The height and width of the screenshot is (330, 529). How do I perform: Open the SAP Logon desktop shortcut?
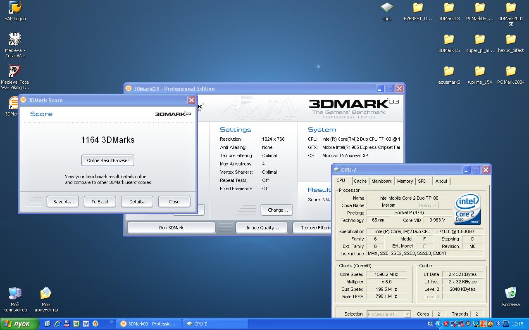click(15, 11)
